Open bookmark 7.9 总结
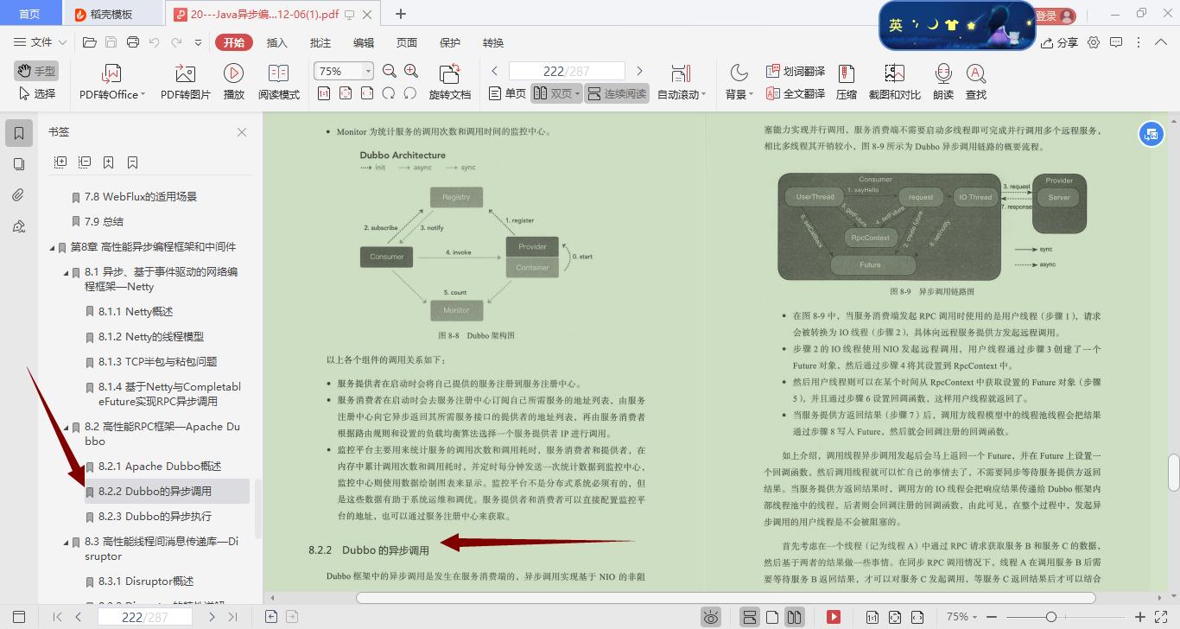 click(104, 222)
